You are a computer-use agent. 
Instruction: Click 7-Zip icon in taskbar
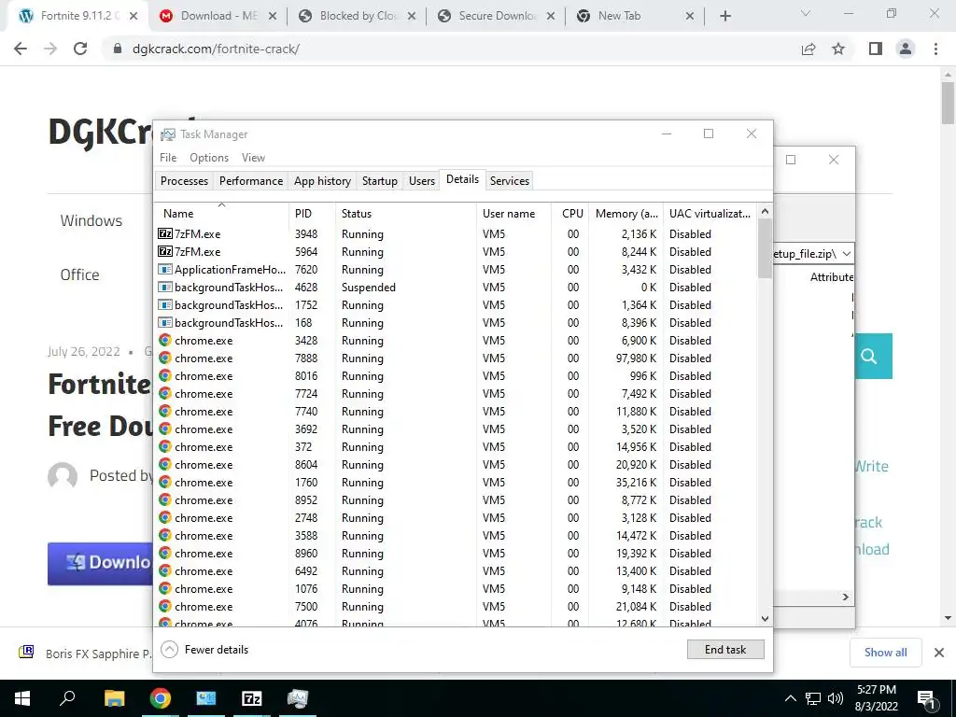[251, 698]
